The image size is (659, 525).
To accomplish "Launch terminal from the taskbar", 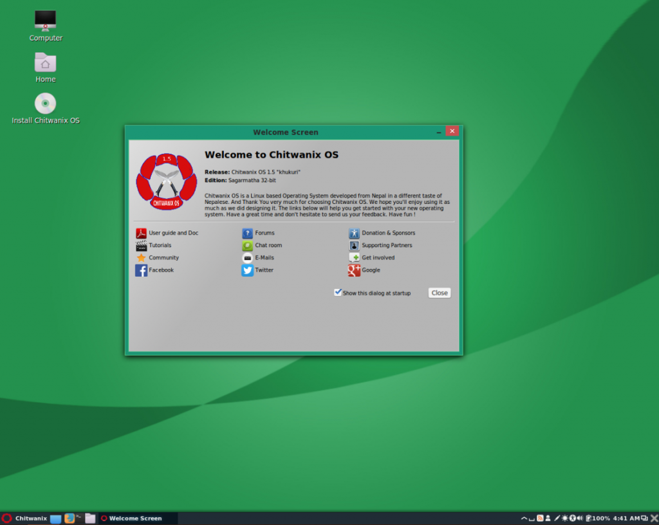I will click(79, 517).
